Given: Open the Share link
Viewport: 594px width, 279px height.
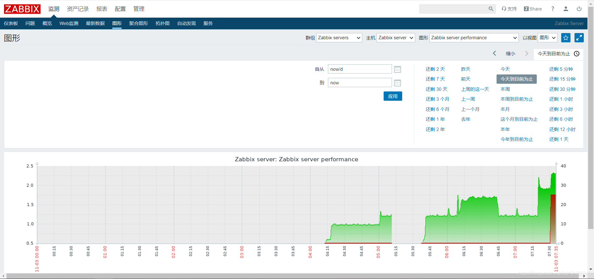Looking at the screenshot, I should pyautogui.click(x=533, y=9).
